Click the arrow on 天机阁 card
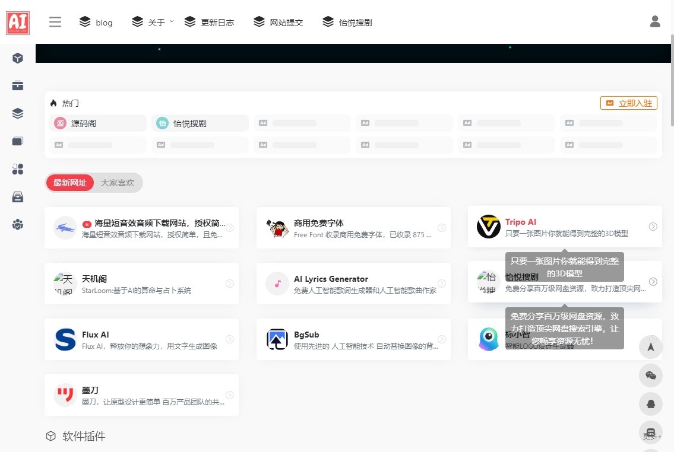Screen dimensions: 674x452 [230, 284]
